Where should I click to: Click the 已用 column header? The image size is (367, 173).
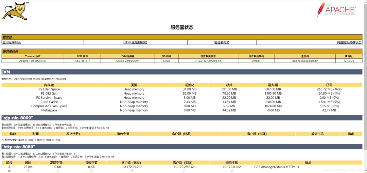click(x=329, y=85)
